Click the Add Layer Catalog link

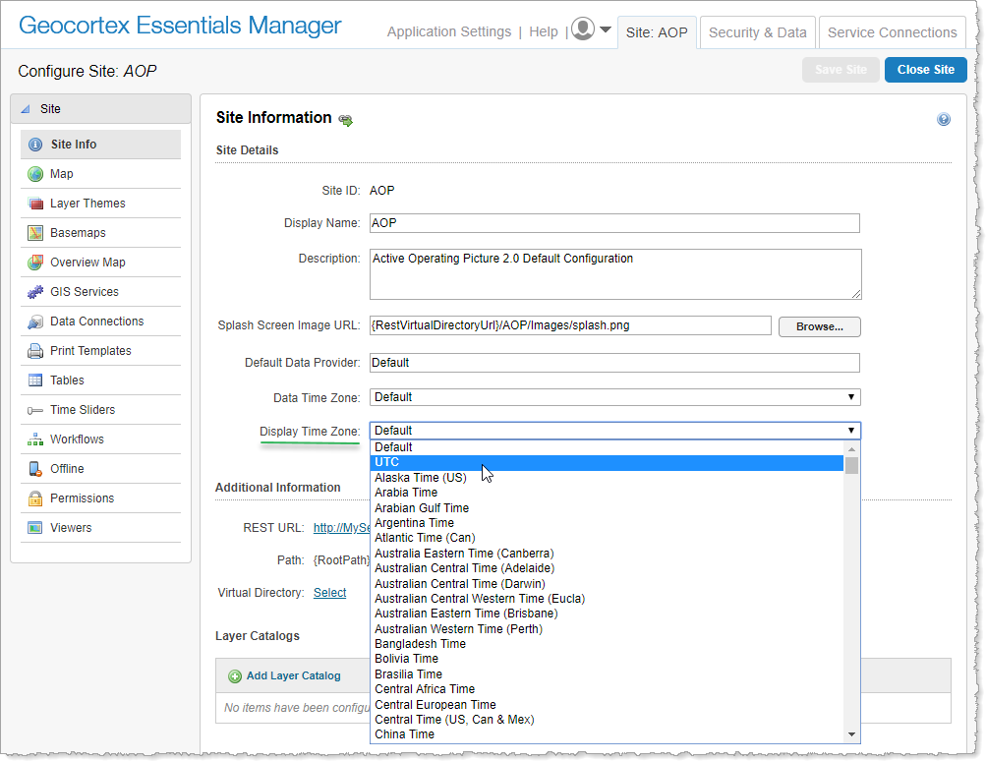293,676
